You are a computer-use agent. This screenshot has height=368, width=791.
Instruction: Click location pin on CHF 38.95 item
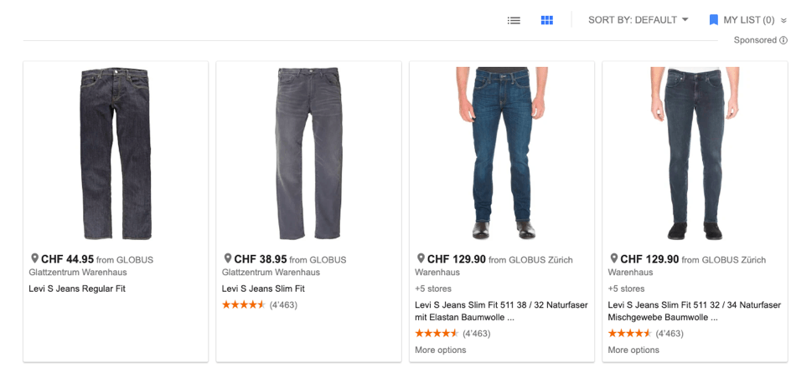click(228, 258)
